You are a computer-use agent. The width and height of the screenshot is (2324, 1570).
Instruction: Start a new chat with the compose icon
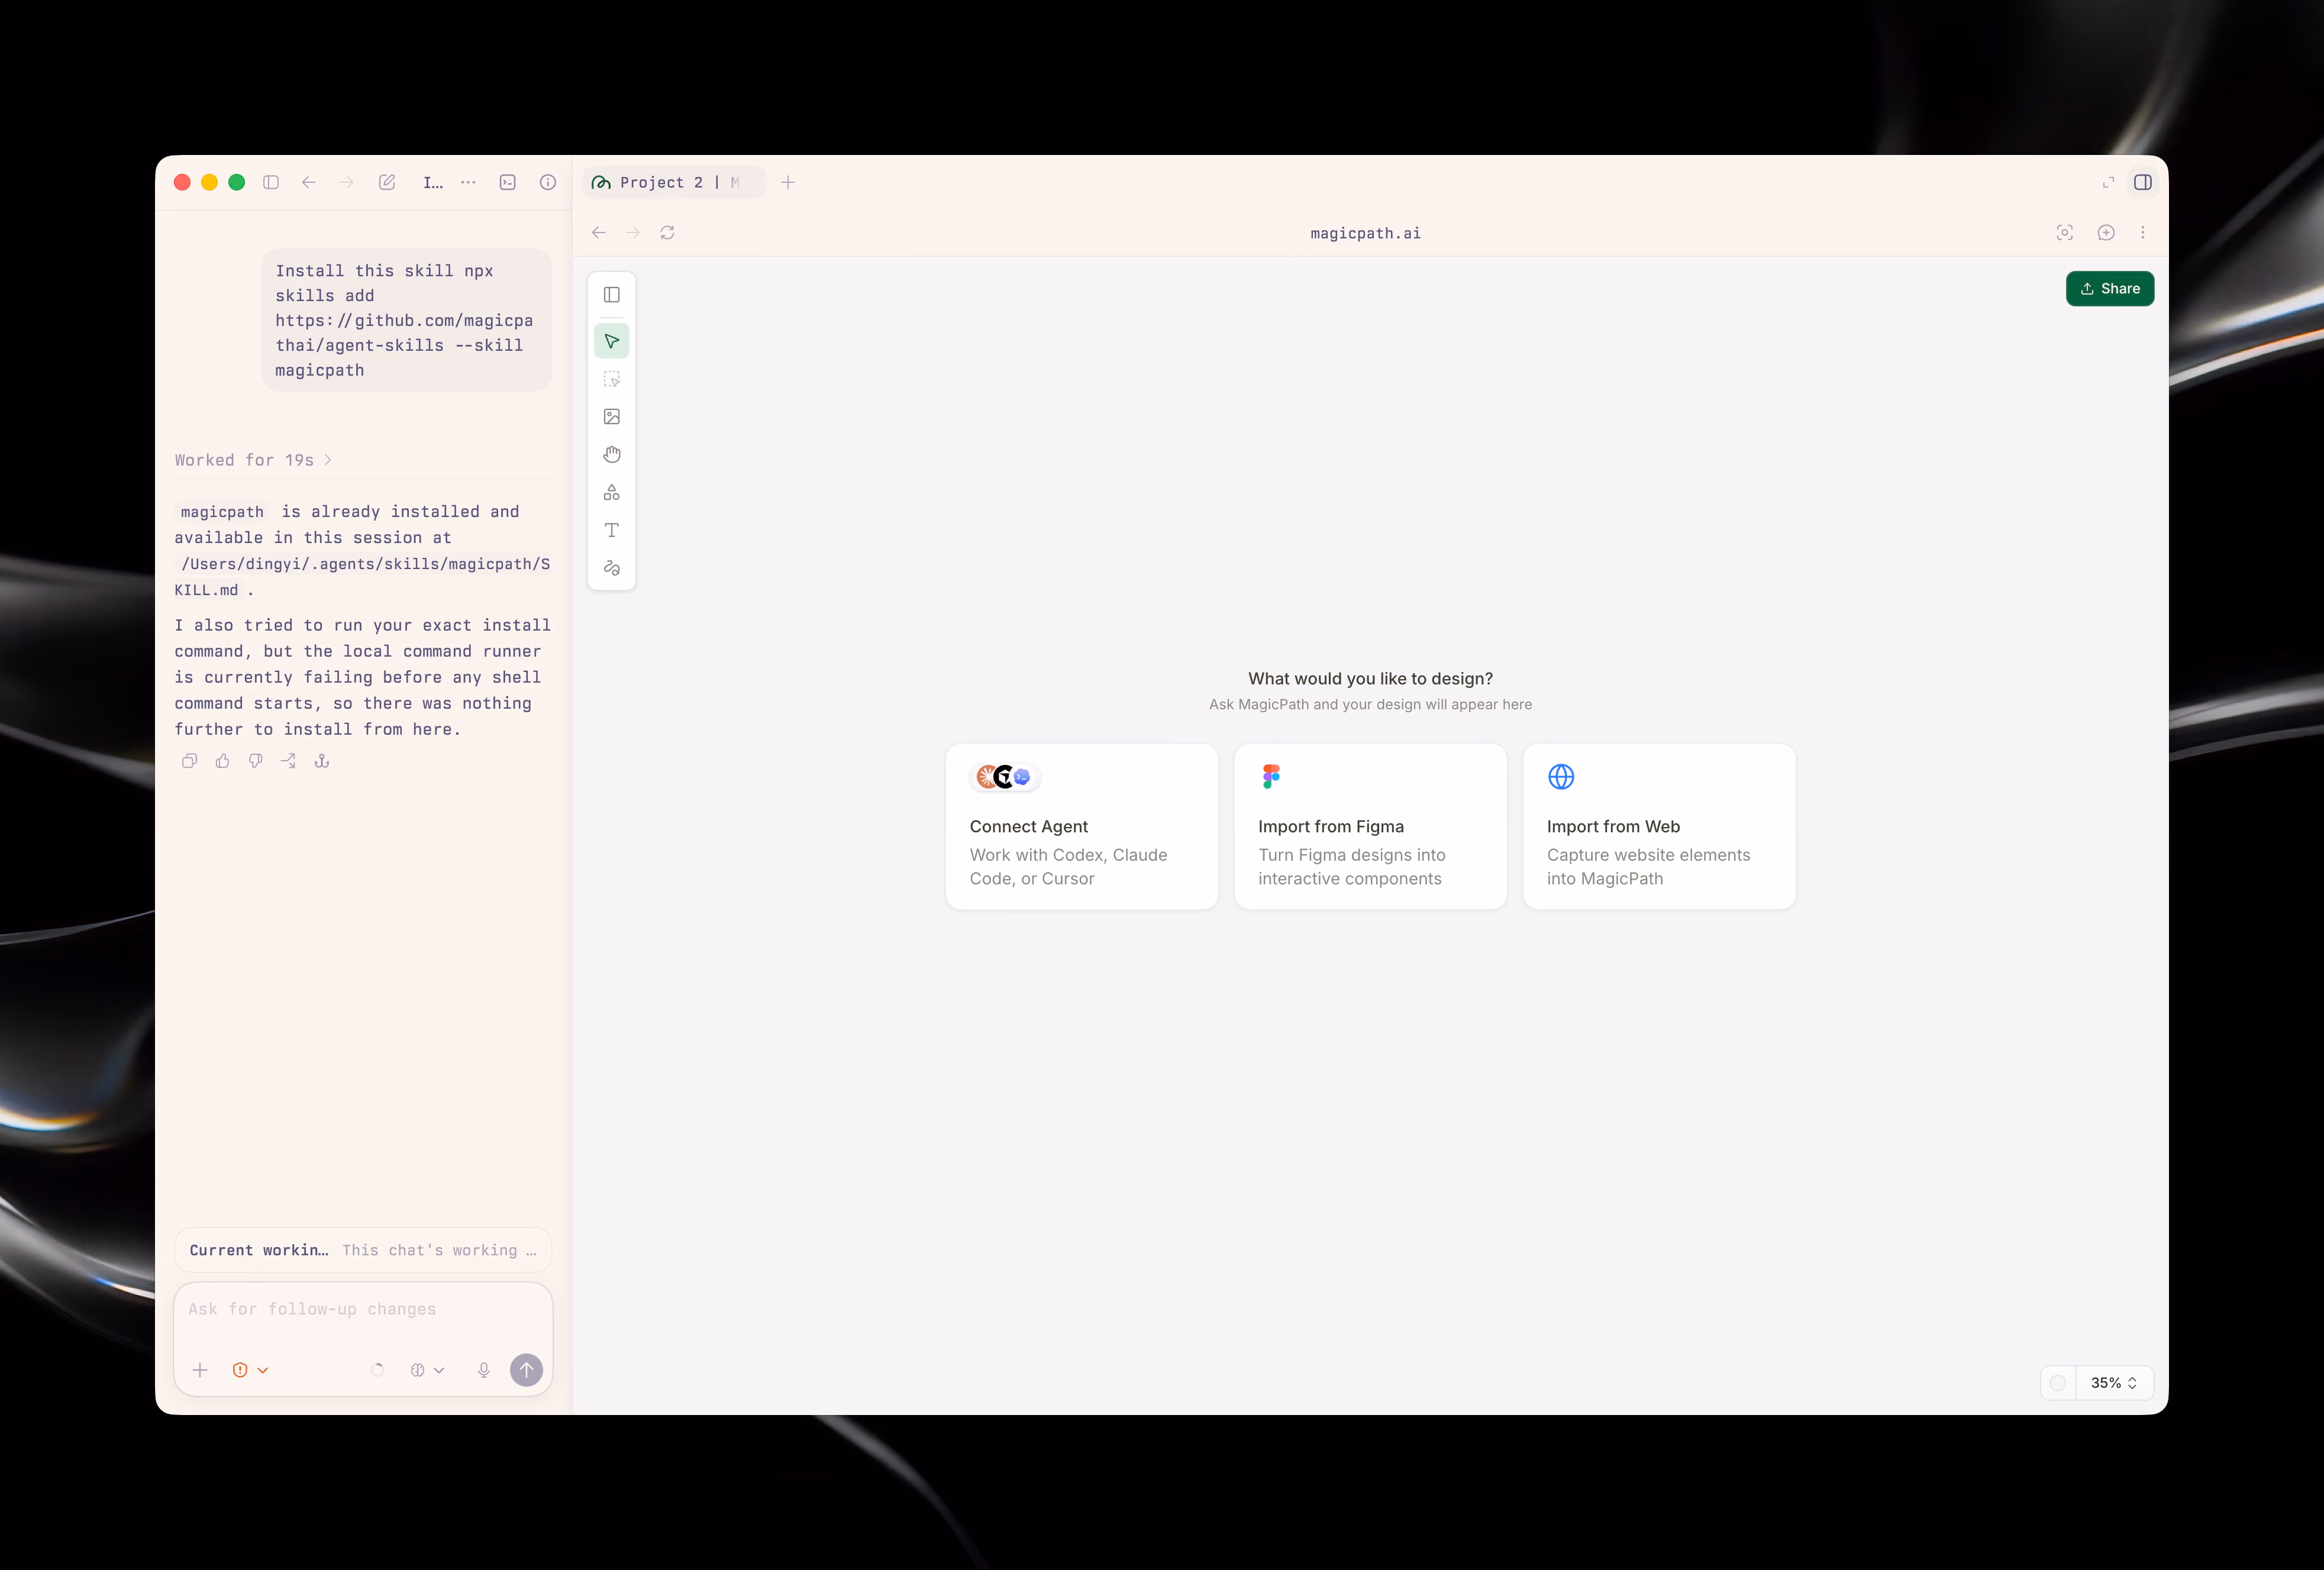pos(387,182)
